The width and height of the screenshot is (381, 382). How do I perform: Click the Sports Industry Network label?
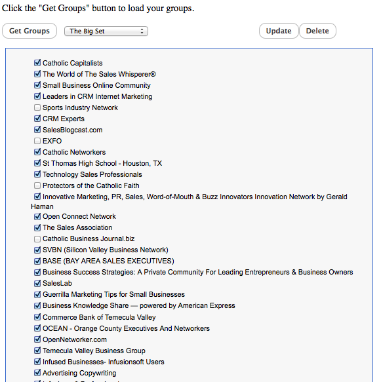80,107
